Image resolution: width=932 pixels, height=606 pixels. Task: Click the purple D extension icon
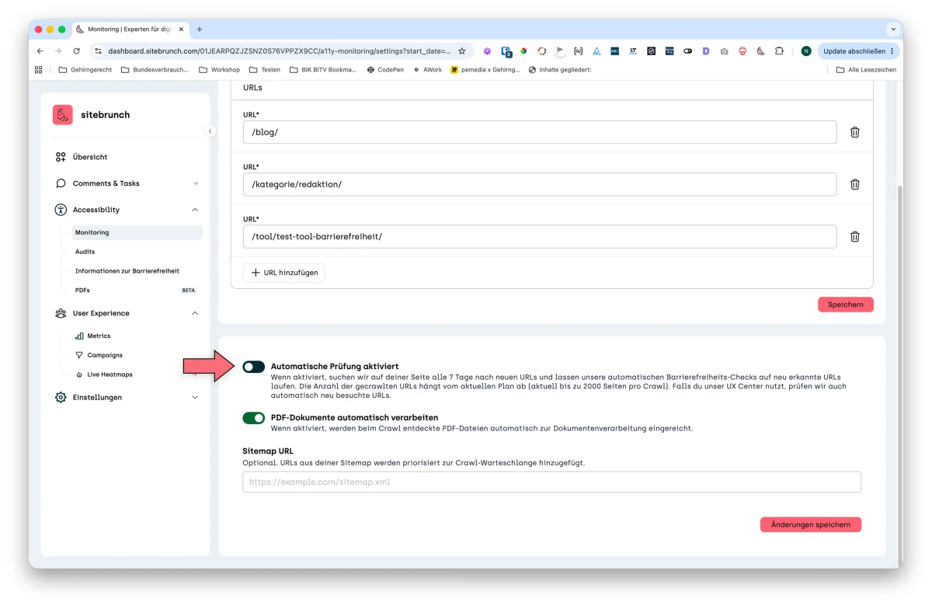point(706,51)
